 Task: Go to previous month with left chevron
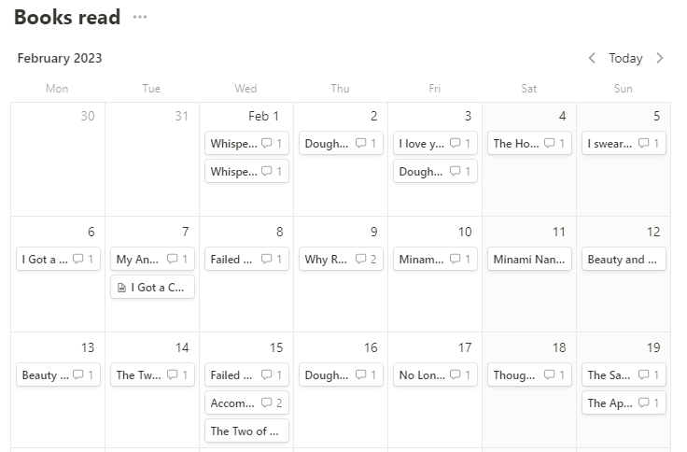coord(592,58)
